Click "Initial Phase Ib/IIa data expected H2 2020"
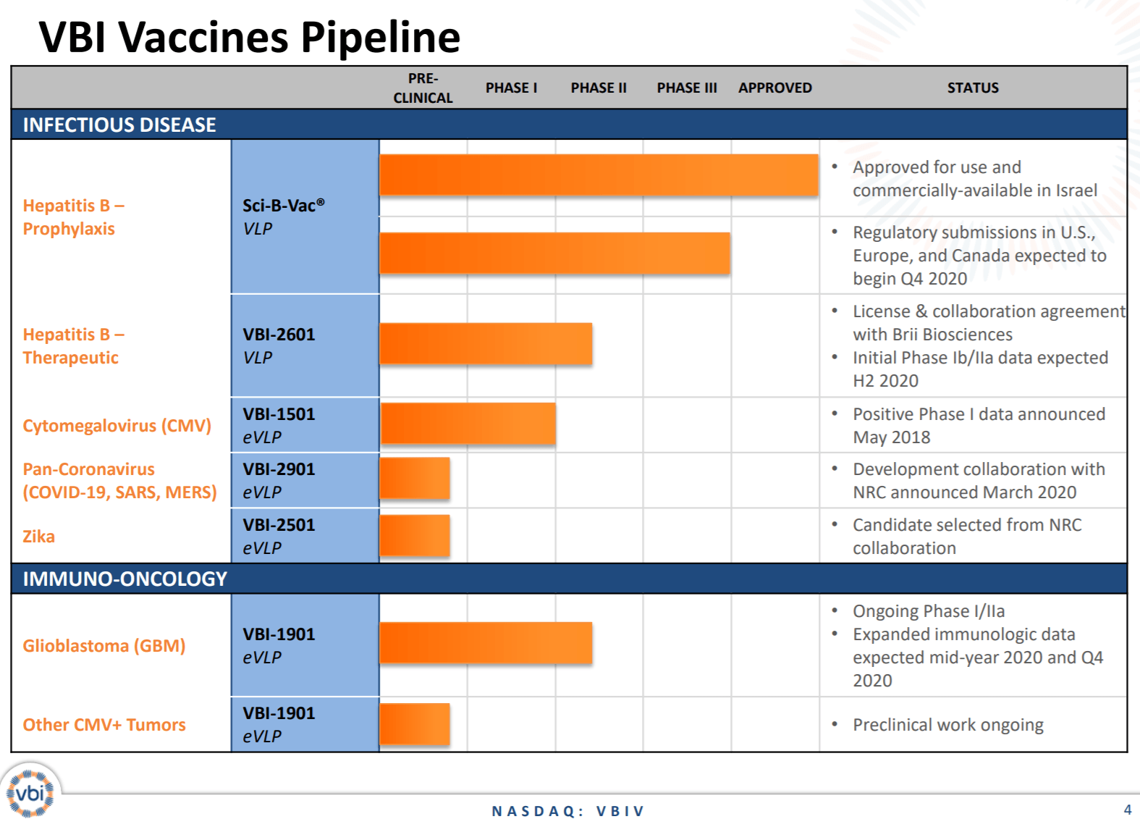The height and width of the screenshot is (827, 1140). 980,369
